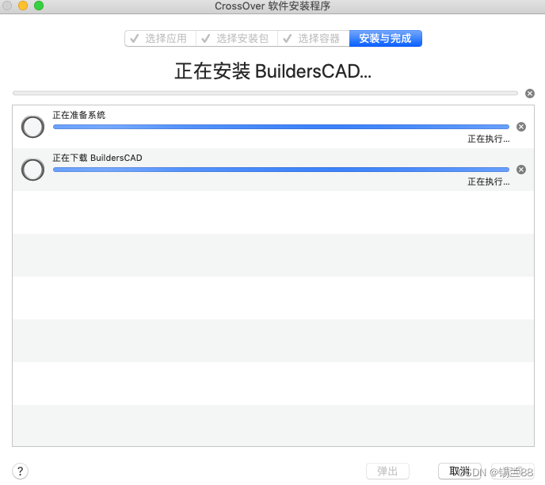This screenshot has width=545, height=485.
Task: Click the '弹出' eject button
Action: click(x=387, y=472)
